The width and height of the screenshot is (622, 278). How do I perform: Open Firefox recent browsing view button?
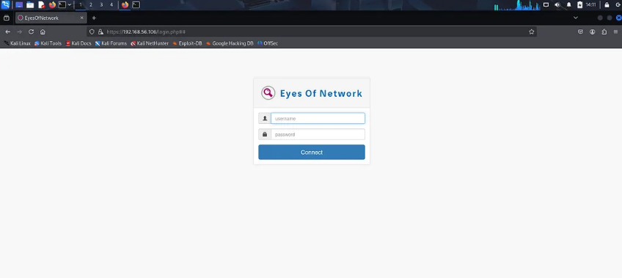pos(6,18)
